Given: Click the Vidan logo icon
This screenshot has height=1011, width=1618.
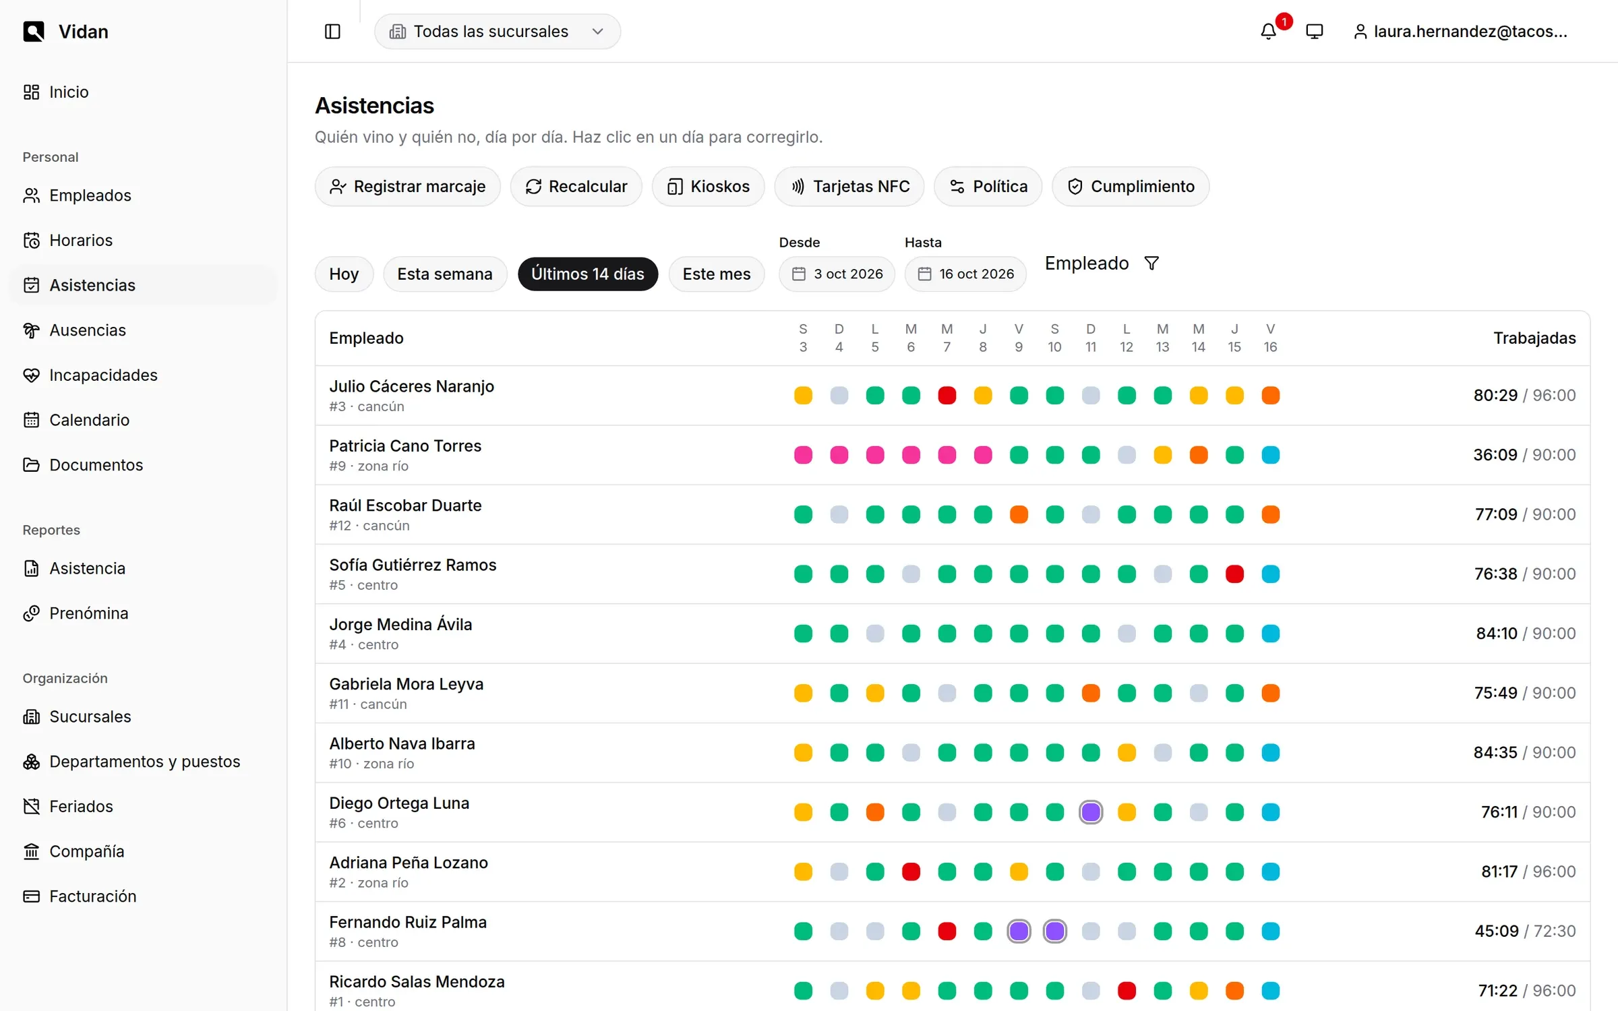Looking at the screenshot, I should click(33, 32).
